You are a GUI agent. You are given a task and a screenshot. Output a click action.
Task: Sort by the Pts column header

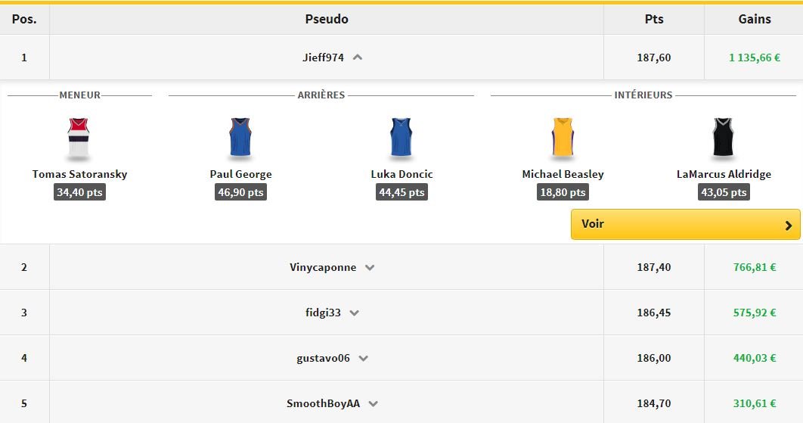[x=653, y=19]
